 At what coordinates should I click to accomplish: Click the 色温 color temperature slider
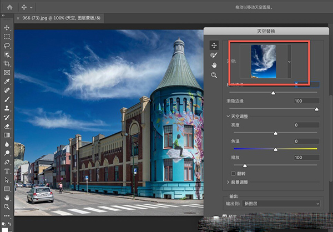point(275,149)
